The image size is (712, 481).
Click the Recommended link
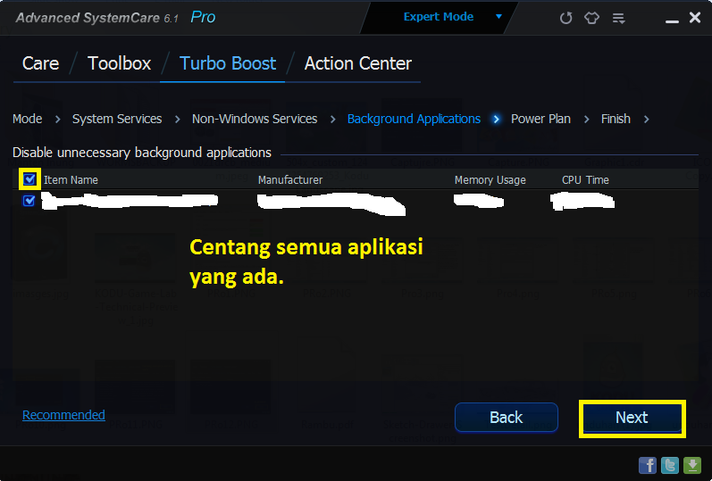click(63, 415)
